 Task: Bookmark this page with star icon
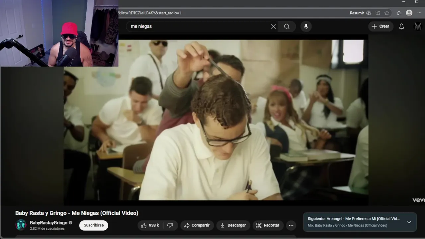387,13
